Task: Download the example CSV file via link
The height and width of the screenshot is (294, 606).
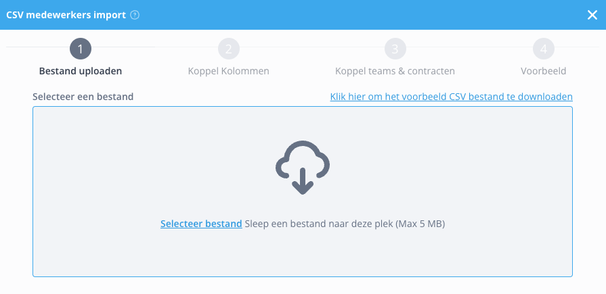Action: pos(452,97)
